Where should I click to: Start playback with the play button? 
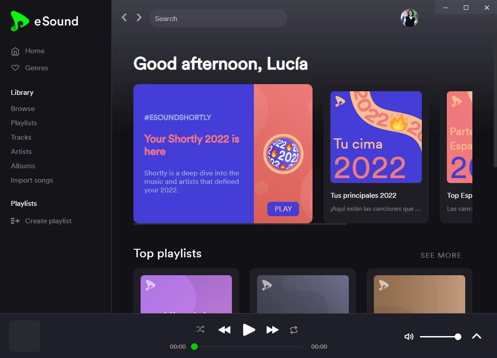249,330
